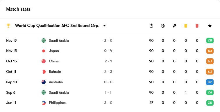
Task: Click the soccer ball goals icon
Action: 163,26
